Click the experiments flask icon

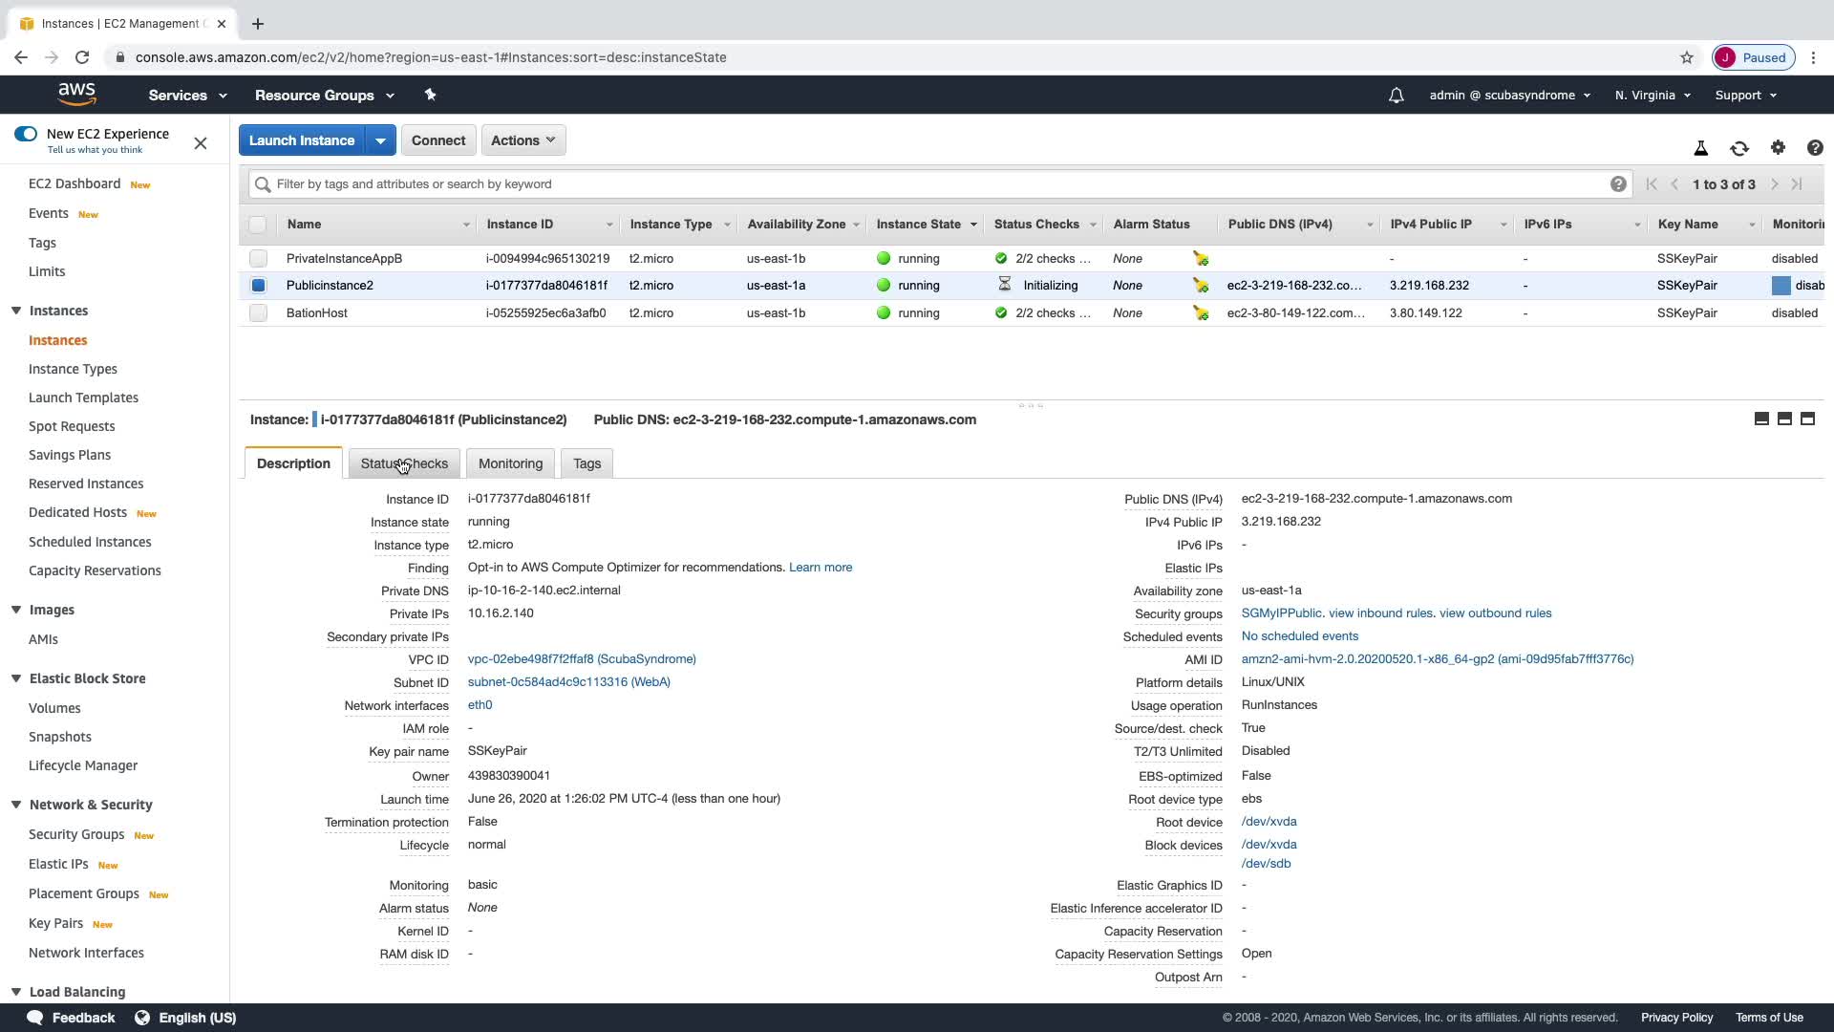pyautogui.click(x=1700, y=148)
